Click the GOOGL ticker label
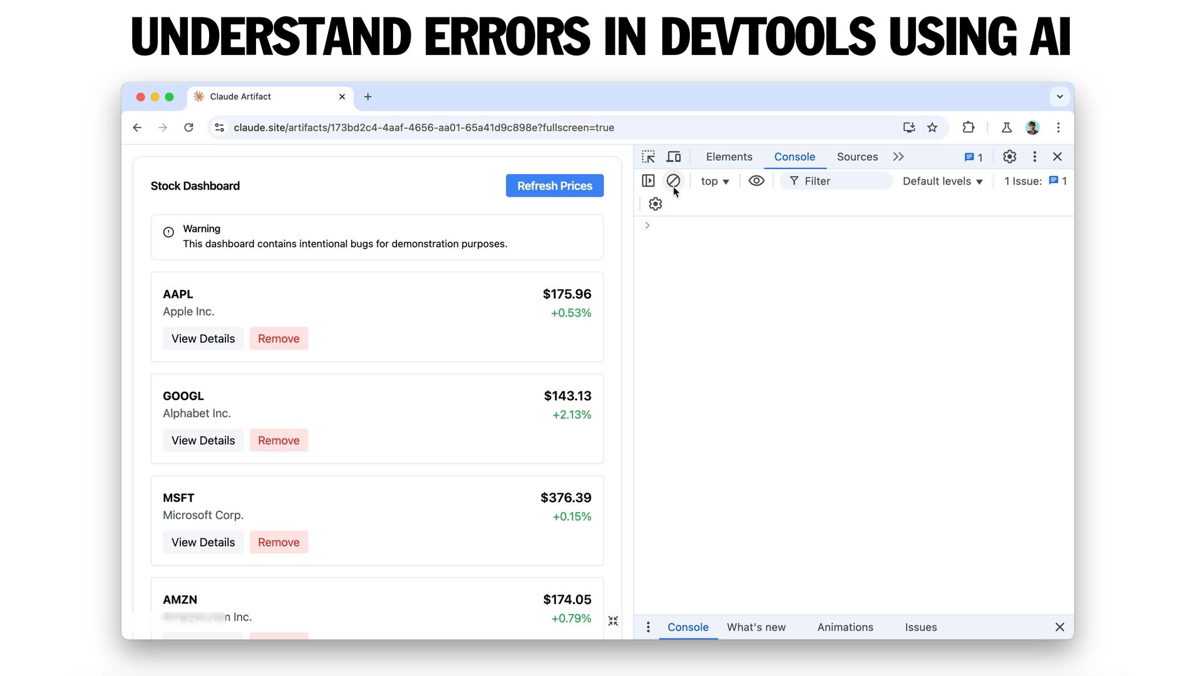1202x676 pixels. click(x=183, y=396)
